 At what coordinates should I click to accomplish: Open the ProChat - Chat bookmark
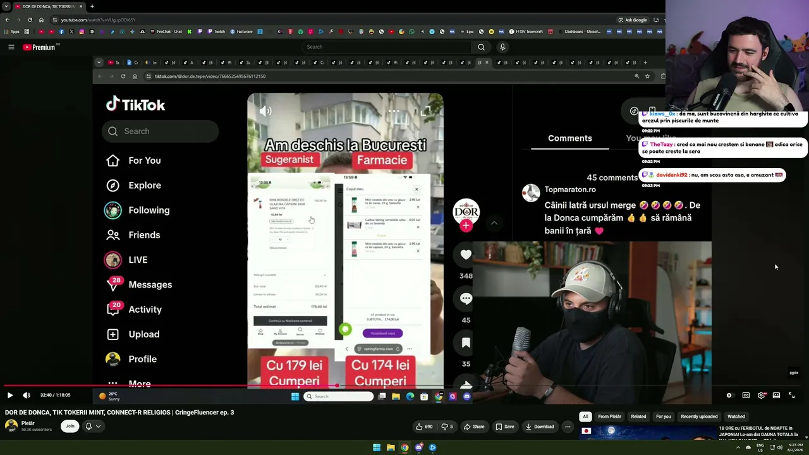coord(166,32)
